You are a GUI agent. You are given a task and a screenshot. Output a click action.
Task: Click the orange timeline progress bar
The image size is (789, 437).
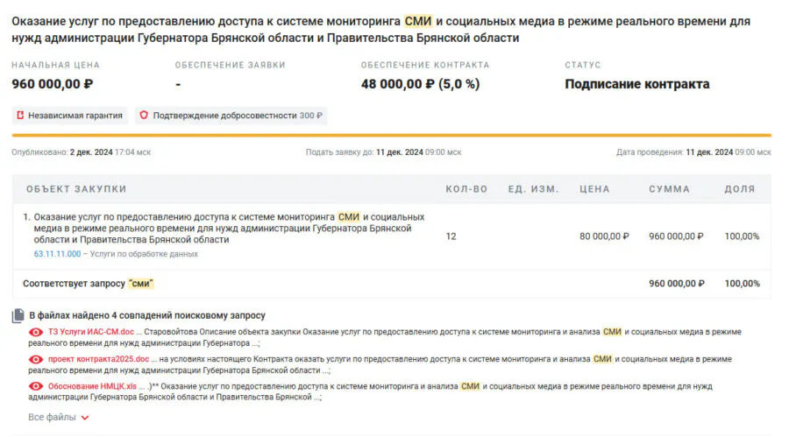[391, 136]
